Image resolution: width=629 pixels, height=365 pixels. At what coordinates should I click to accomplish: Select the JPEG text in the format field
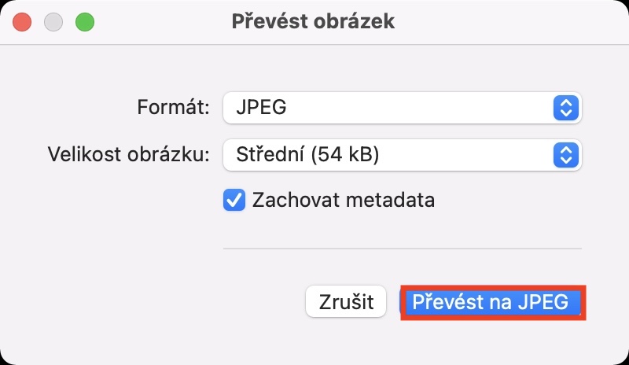261,108
